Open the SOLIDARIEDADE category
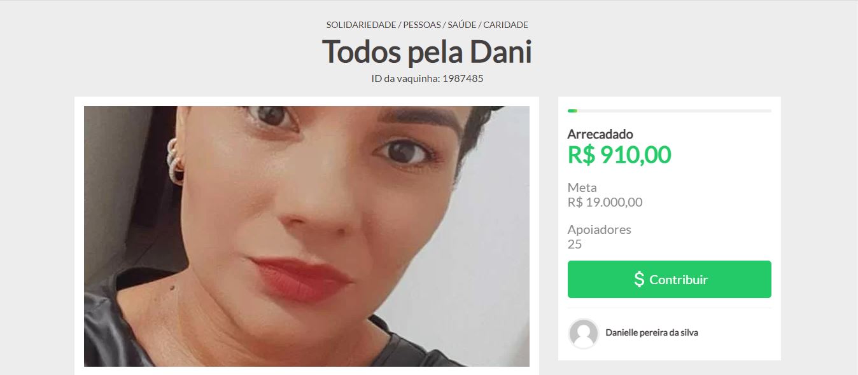The image size is (858, 375). click(361, 25)
